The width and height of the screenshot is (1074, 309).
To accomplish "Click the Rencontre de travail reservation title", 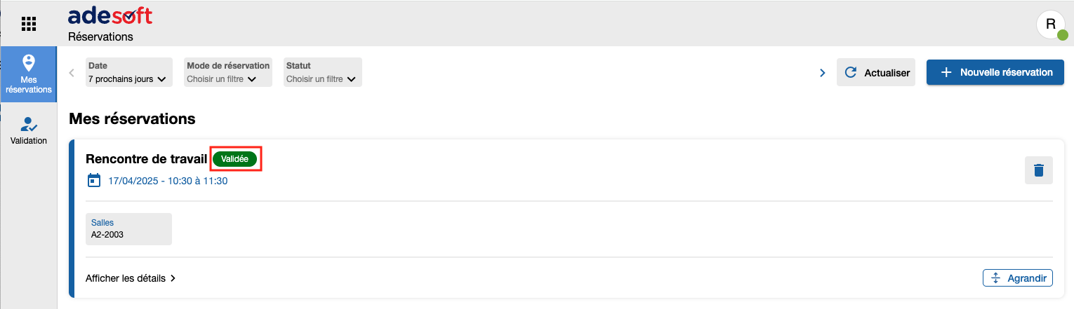I will (146, 159).
